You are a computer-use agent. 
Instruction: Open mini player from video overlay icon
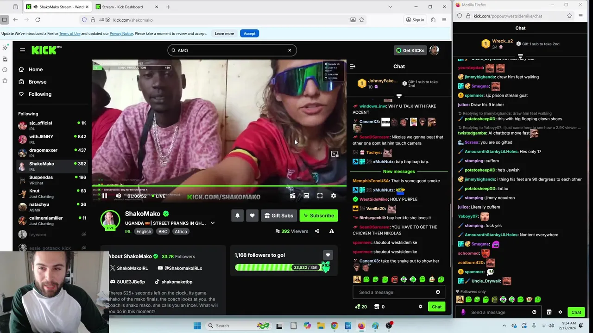point(334,154)
